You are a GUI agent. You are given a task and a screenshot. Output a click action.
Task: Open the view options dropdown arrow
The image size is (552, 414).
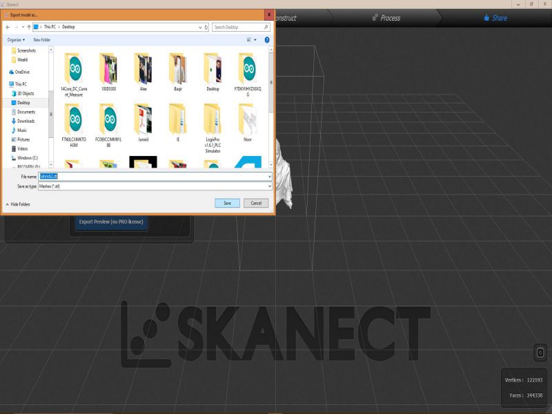coord(255,40)
